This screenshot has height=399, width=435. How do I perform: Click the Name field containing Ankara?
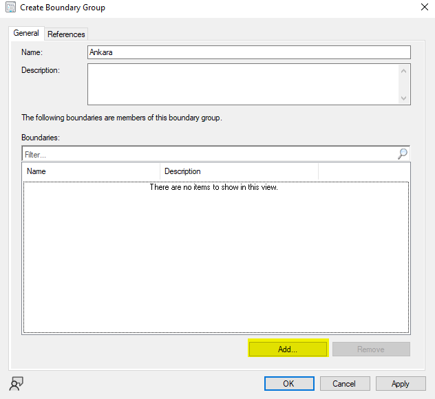248,52
